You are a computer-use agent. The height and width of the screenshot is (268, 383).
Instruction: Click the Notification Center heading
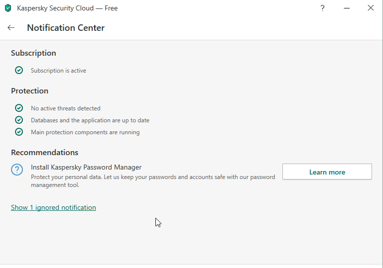click(66, 28)
